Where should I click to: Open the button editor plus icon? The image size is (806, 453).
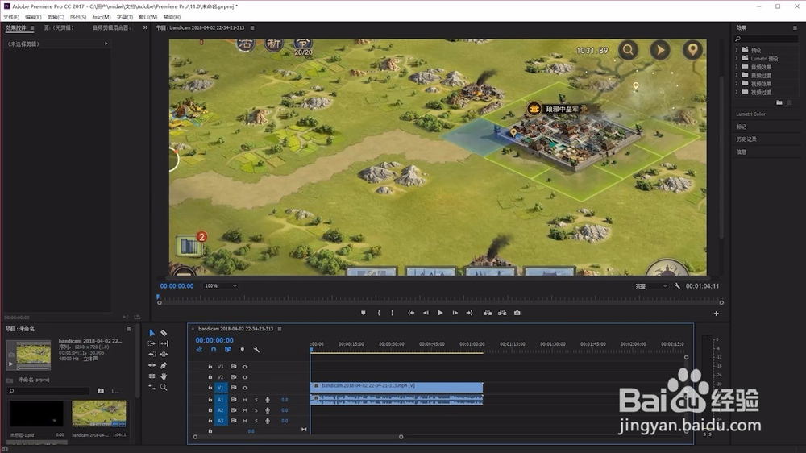point(716,313)
